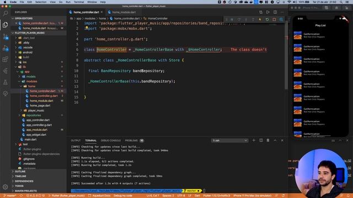Image resolution: width=353 pixels, height=198 pixels.
Task: Expand the models folder
Action: [x=31, y=76]
